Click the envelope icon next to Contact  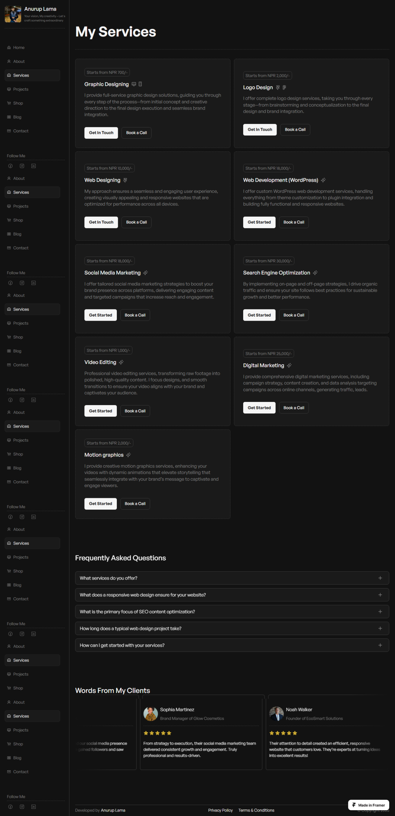(9, 131)
